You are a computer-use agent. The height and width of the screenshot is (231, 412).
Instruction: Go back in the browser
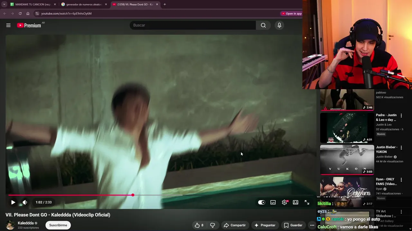[x=5, y=13]
